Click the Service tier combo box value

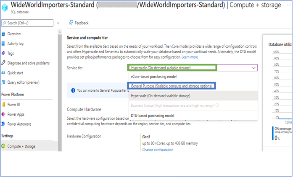pos(193,68)
